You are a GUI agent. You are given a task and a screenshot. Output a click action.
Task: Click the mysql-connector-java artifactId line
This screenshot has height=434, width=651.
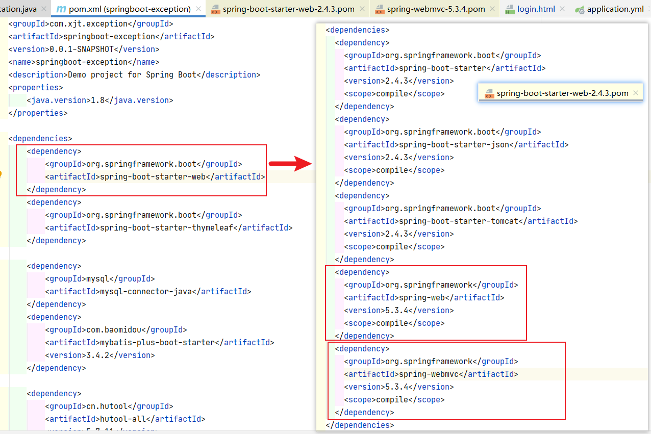click(148, 292)
